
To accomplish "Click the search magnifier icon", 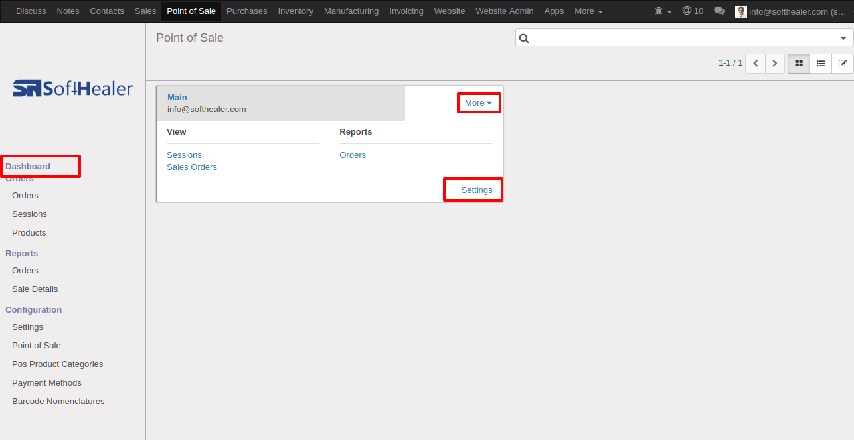I will [524, 38].
